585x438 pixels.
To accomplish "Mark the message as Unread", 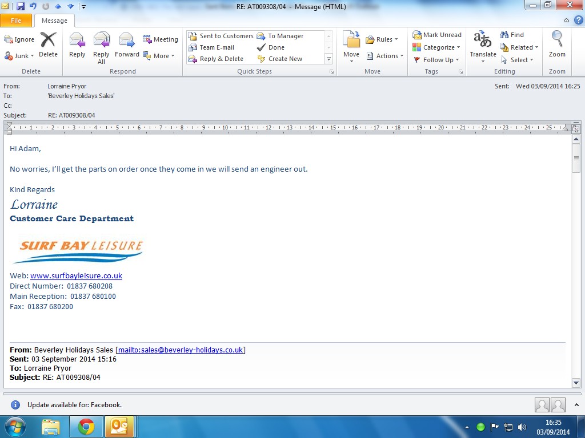I will coord(437,35).
